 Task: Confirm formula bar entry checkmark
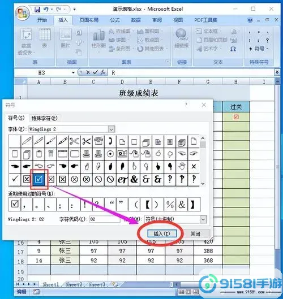(x=95, y=72)
